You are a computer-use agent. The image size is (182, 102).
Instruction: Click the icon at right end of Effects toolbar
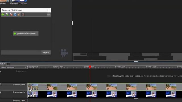coord(49,14)
